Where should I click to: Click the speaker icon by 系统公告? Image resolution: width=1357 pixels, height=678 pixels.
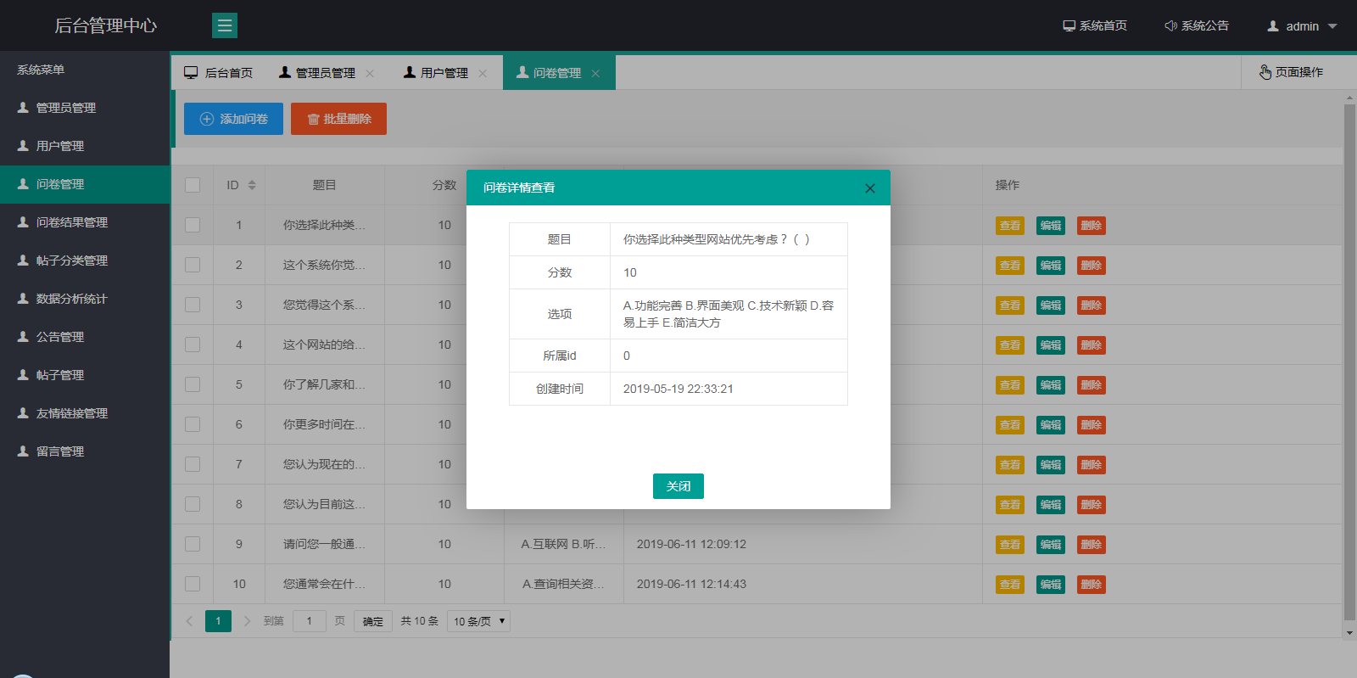[x=1170, y=25]
